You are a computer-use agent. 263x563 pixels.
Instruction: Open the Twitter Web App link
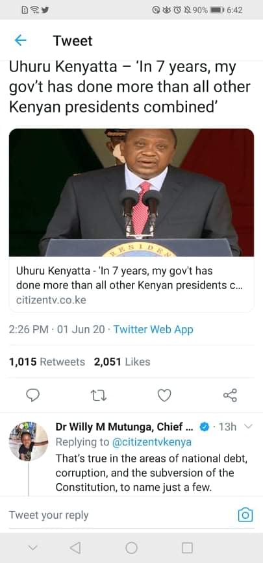tap(153, 329)
